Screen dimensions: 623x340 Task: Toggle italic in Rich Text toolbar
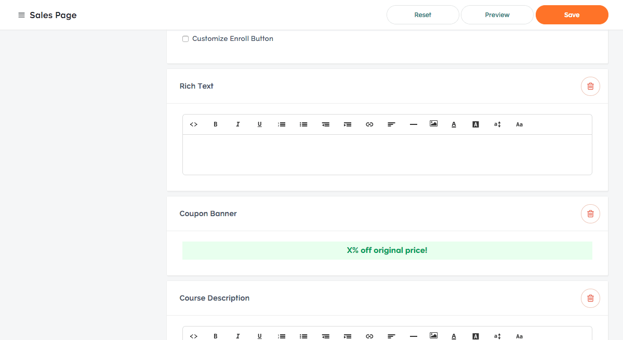coord(238,124)
